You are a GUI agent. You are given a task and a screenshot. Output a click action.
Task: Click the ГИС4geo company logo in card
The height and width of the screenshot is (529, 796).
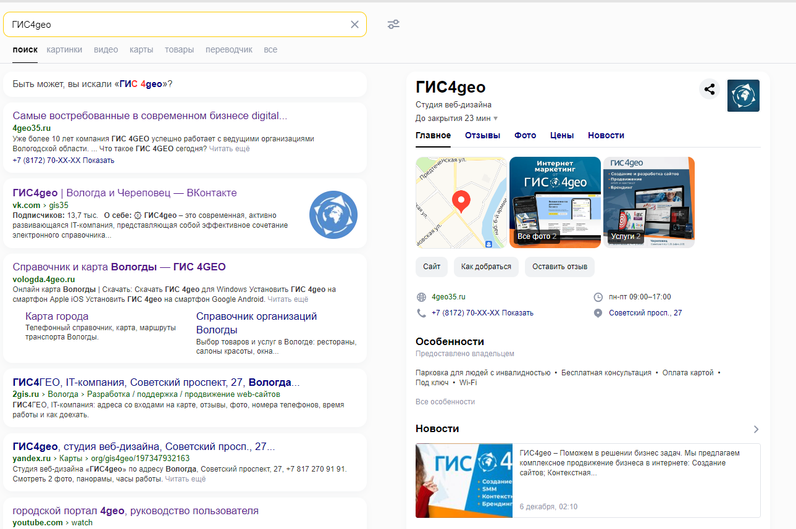point(744,96)
